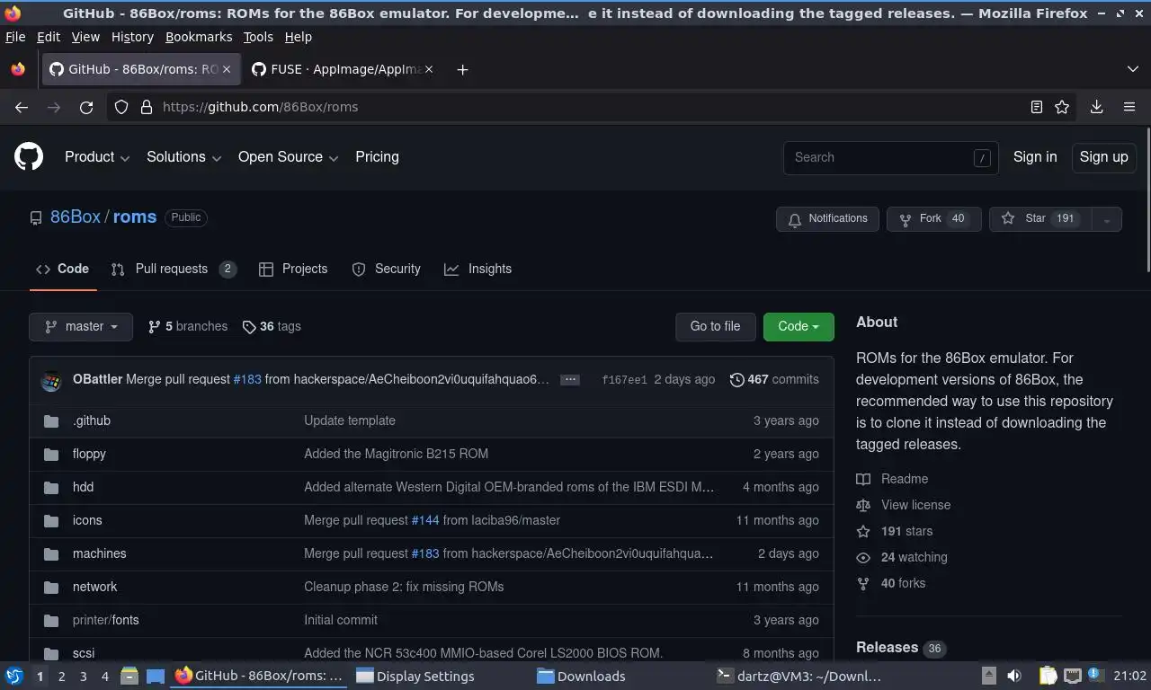Open the Firefox downloads arrow icon

click(x=1096, y=107)
